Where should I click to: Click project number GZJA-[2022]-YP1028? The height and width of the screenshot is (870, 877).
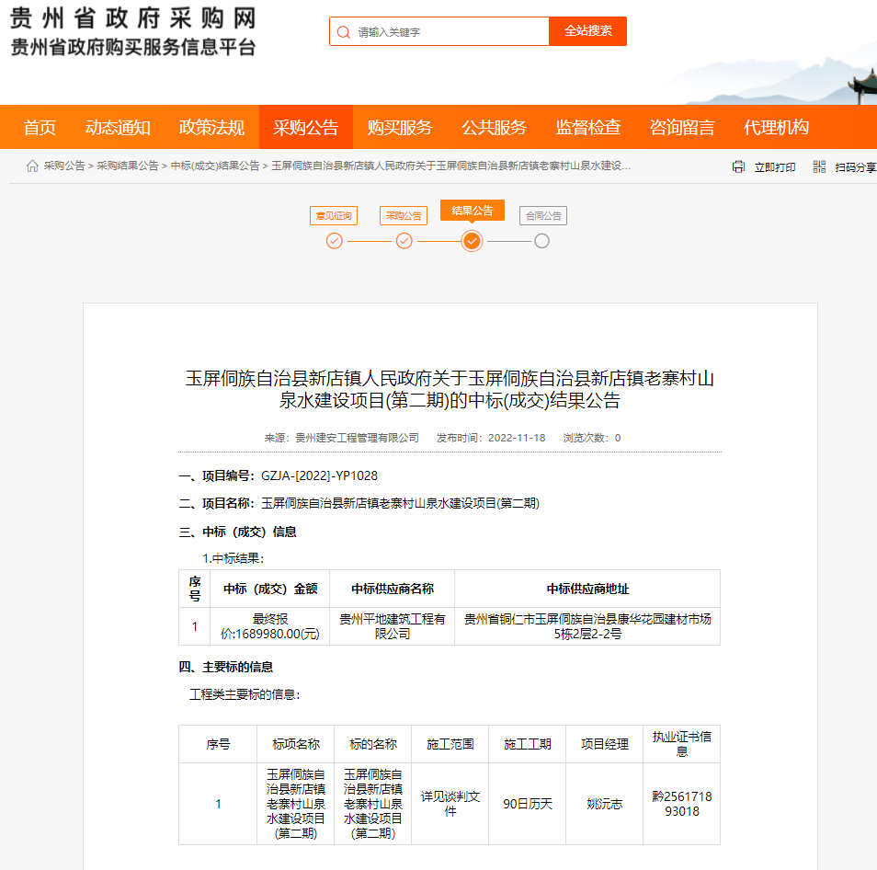(319, 475)
